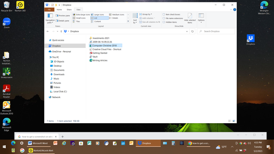Enable Hidden items checkbox
Viewport: 274px width, 154px height.
[170, 22]
